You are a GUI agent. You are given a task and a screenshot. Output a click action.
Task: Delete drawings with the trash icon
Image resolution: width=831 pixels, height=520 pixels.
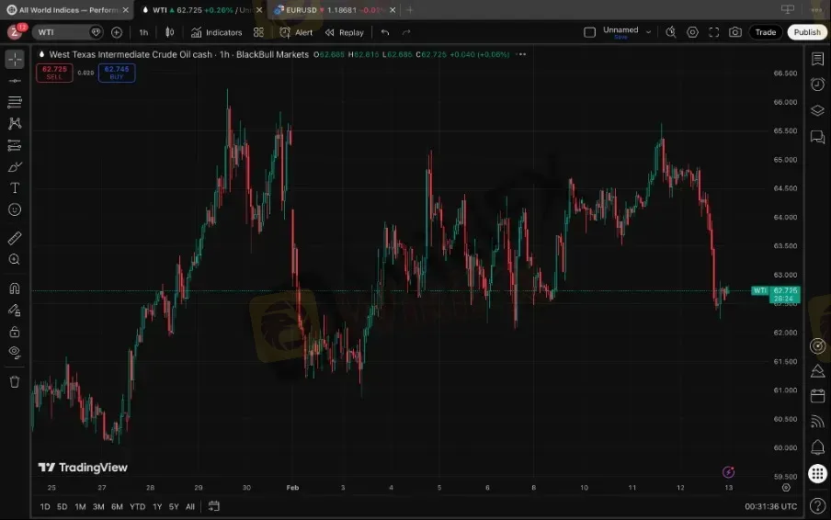[15, 381]
